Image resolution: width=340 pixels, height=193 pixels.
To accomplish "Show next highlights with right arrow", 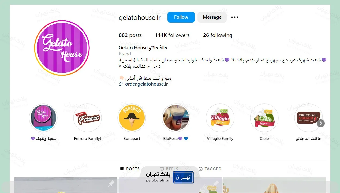I will click(x=321, y=123).
